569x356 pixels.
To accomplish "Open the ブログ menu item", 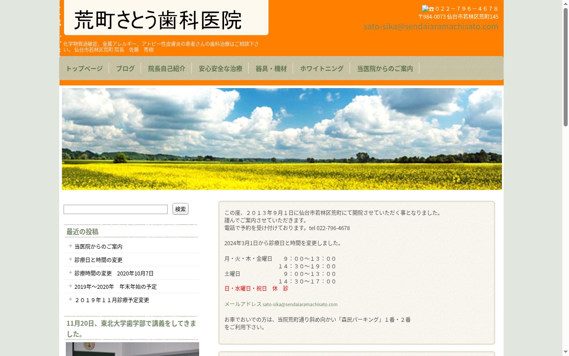I will (125, 69).
